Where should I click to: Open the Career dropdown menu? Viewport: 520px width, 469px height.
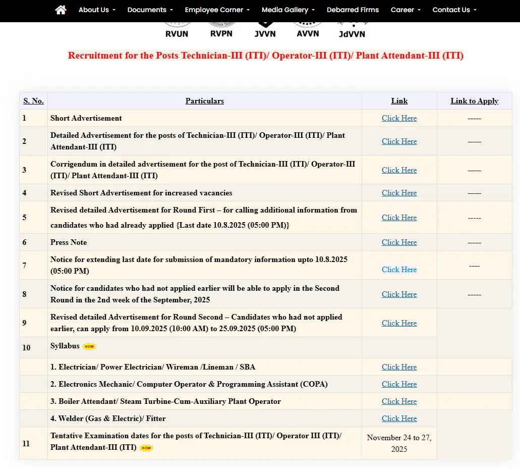tap(406, 10)
